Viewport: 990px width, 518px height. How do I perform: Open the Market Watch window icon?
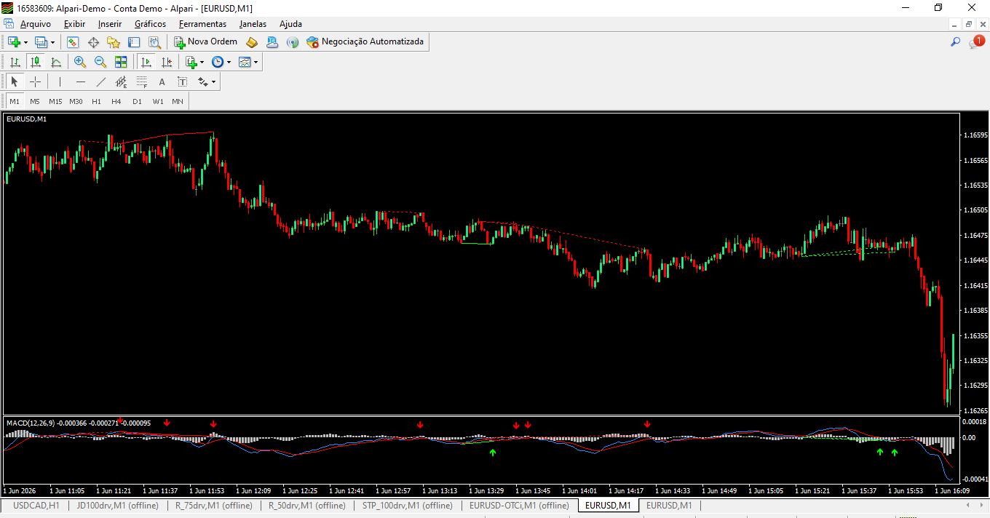pyautogui.click(x=73, y=42)
